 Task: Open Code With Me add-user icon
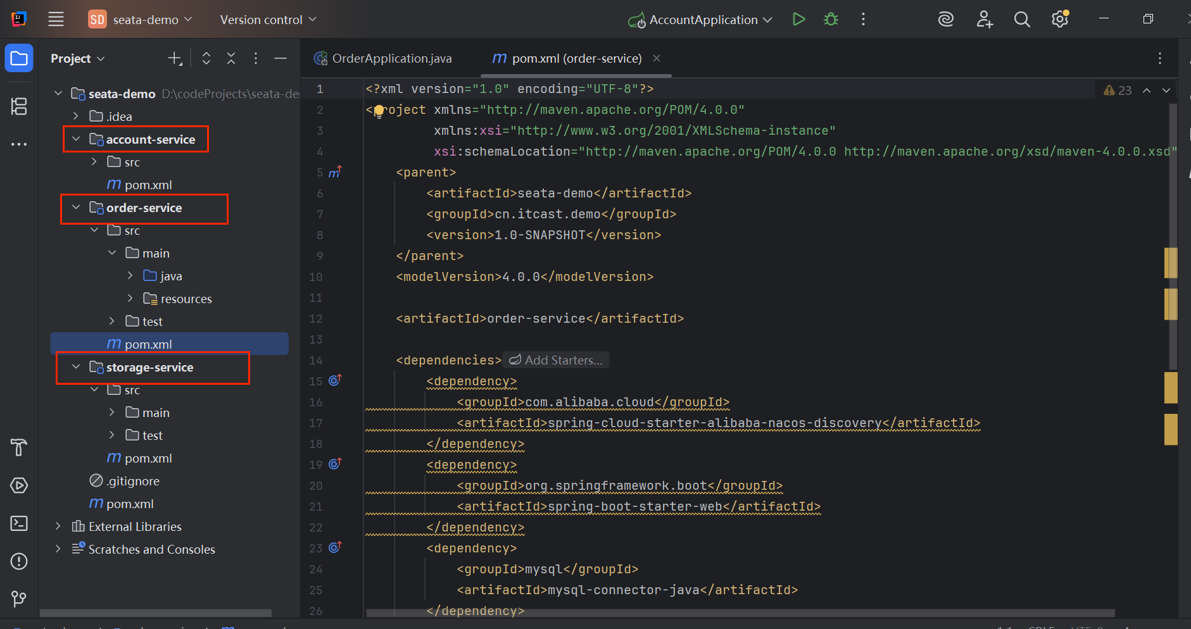[985, 19]
